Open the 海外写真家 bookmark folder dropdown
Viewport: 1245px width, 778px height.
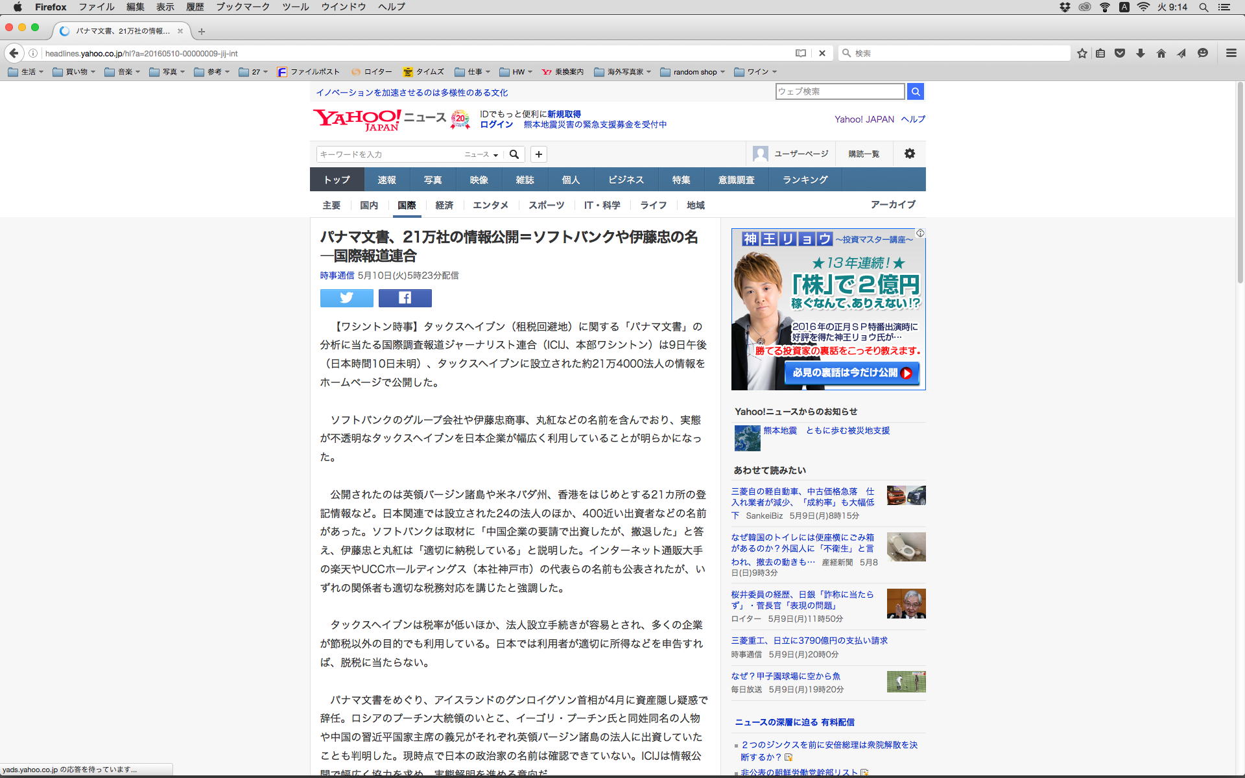pyautogui.click(x=622, y=72)
